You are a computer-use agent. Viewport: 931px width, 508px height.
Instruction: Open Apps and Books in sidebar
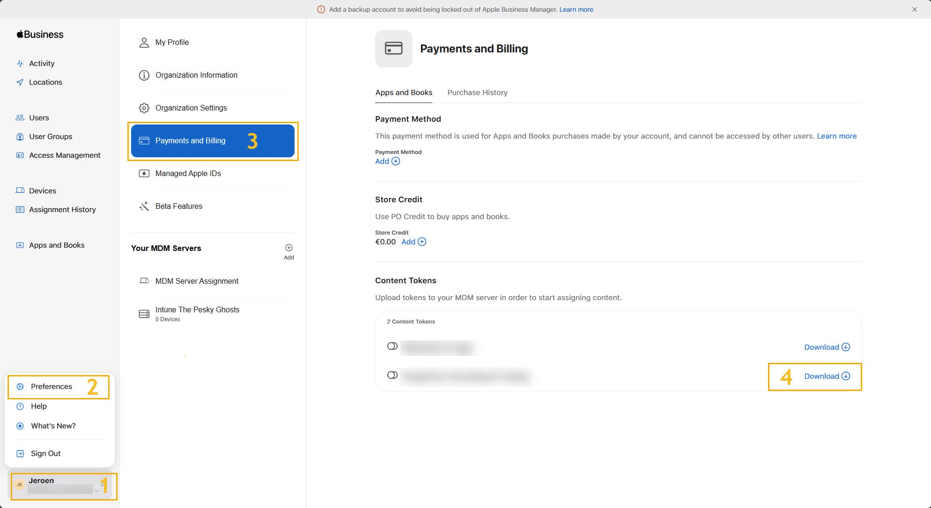pyautogui.click(x=56, y=245)
